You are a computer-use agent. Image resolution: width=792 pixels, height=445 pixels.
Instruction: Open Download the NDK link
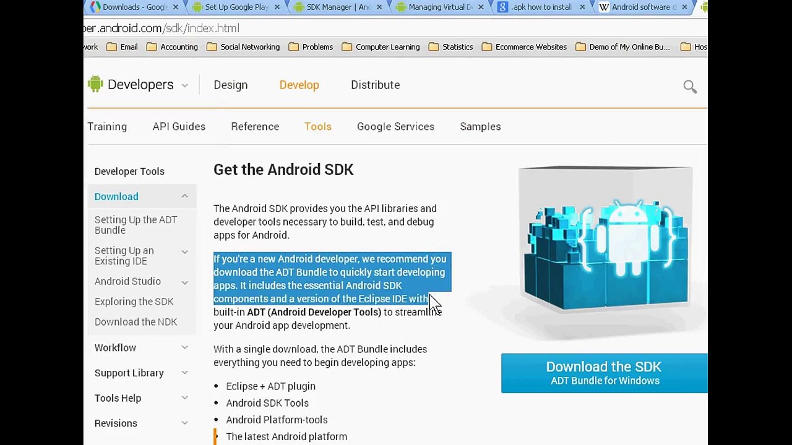point(136,322)
